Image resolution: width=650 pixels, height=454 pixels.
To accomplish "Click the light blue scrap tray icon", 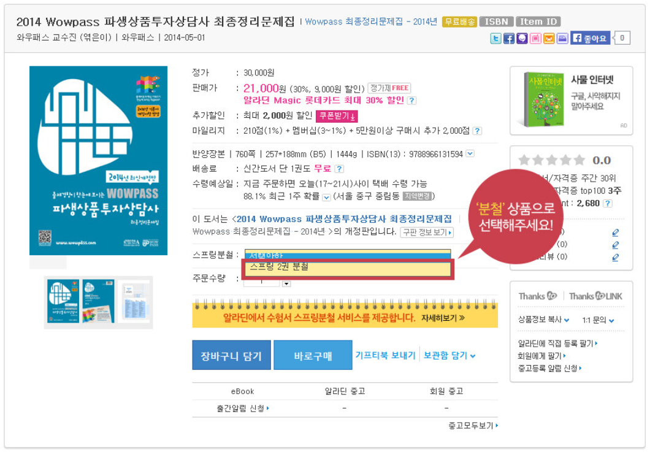I will click(x=562, y=39).
